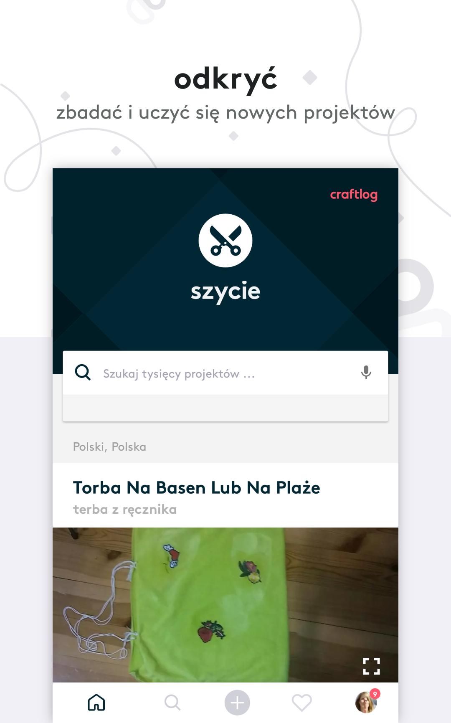Viewport: 451px width, 723px height.
Task: Tap the red notification badge showing 9
Action: pyautogui.click(x=375, y=694)
